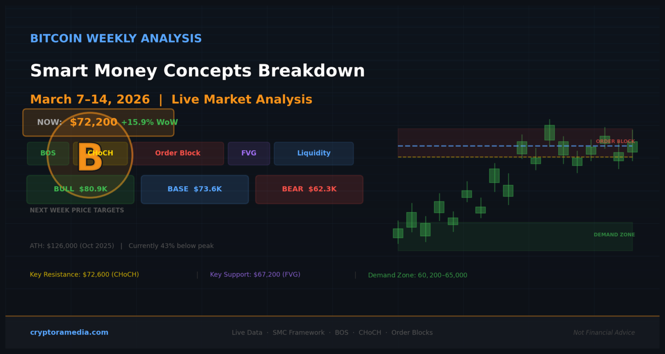Select the purple FVG tag
The width and height of the screenshot is (665, 354).
249,153
